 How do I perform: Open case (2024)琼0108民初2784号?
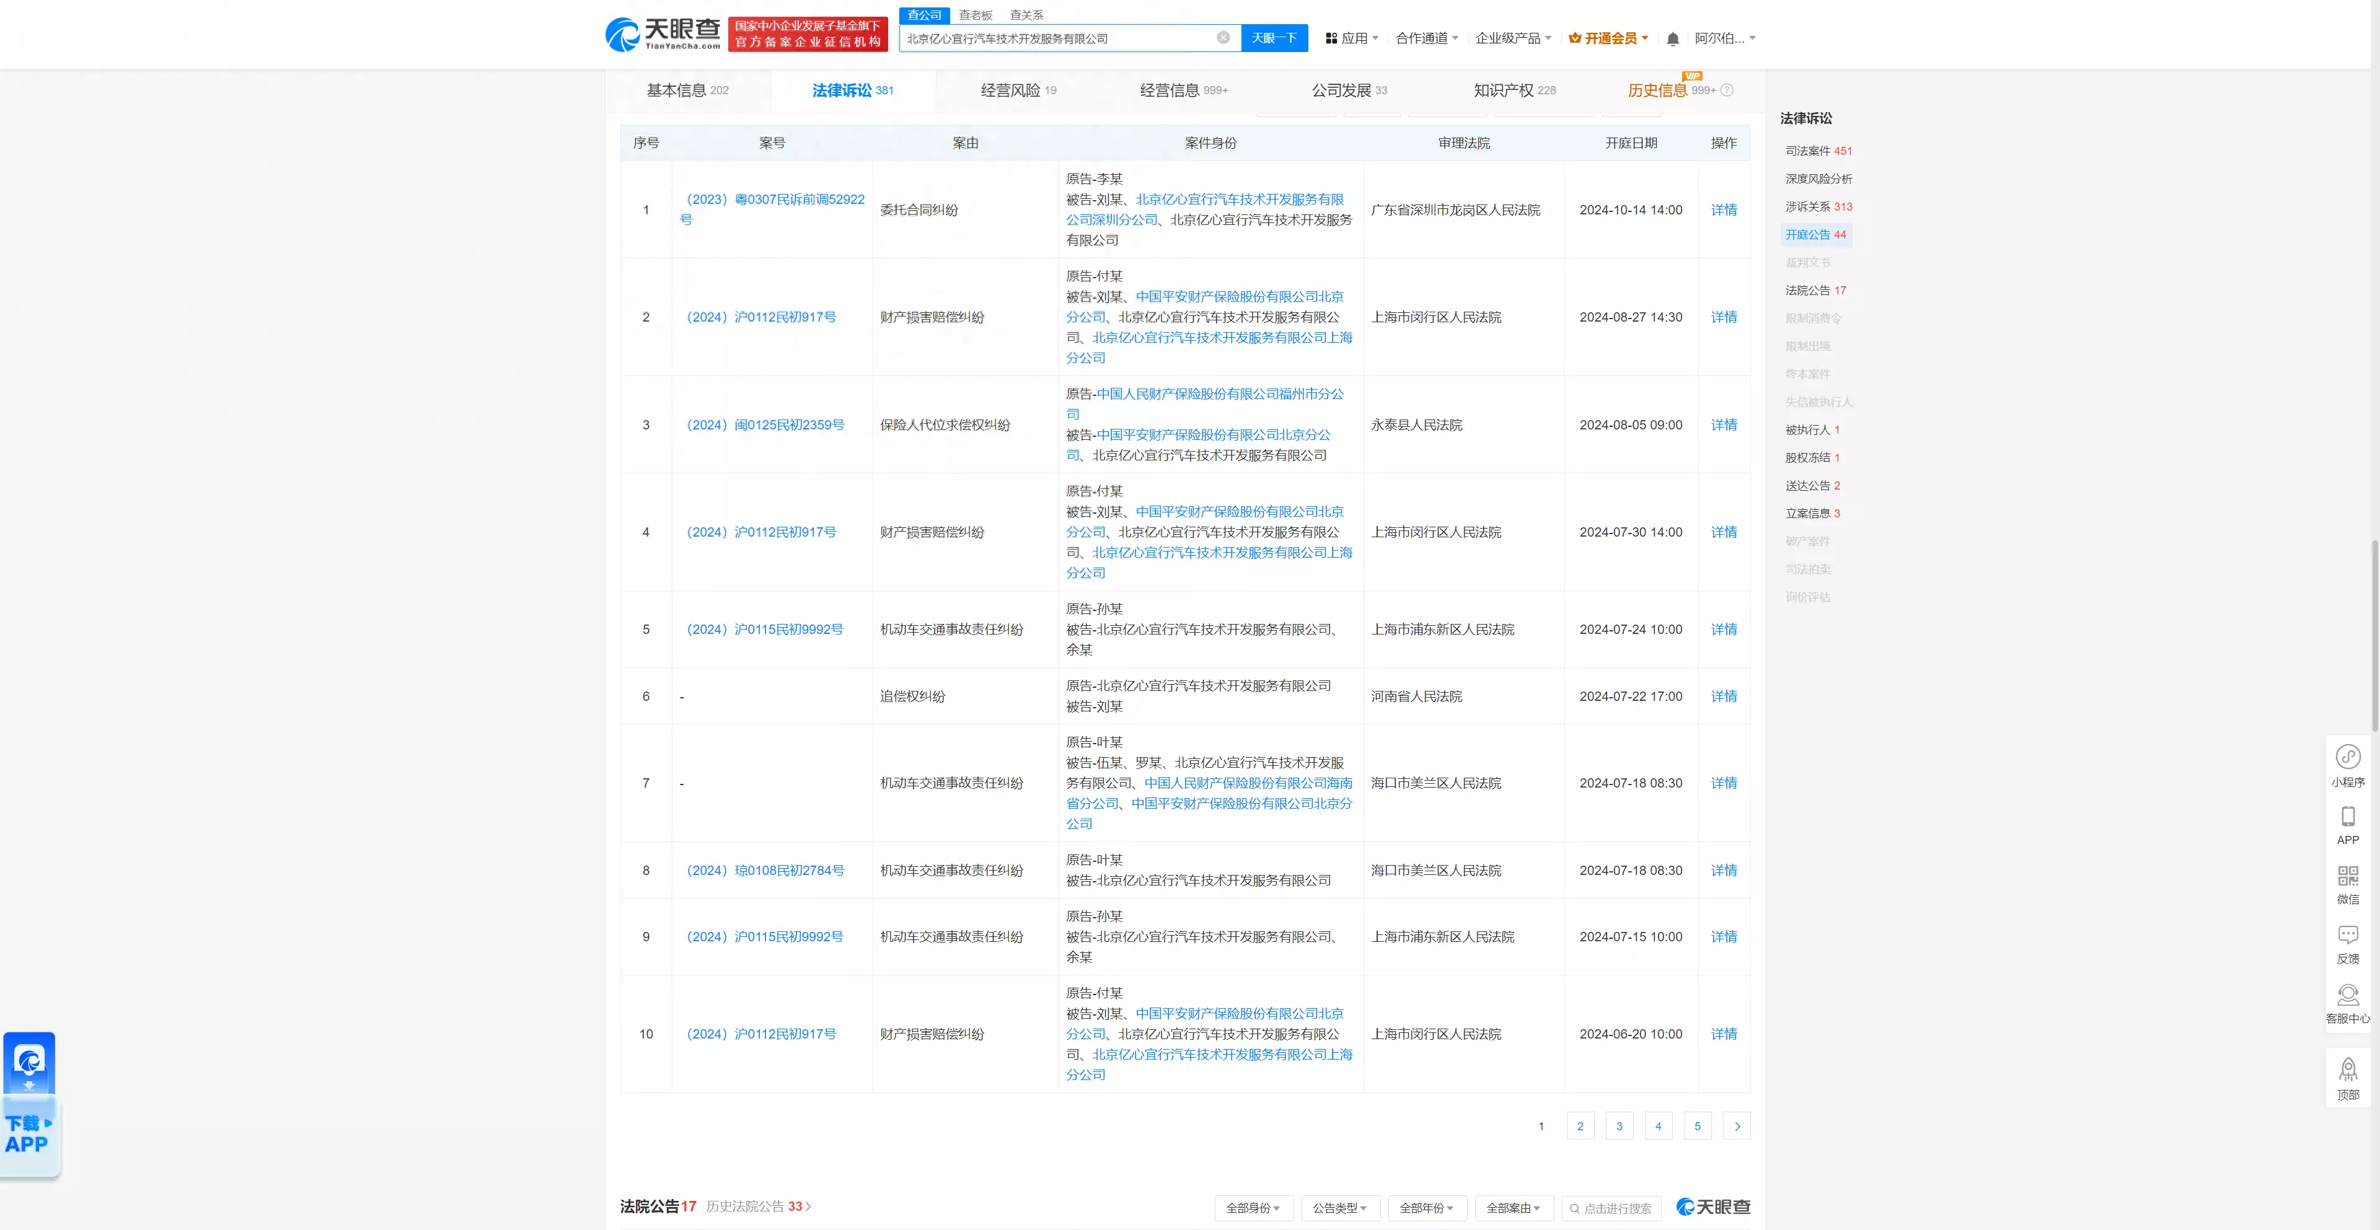[765, 871]
